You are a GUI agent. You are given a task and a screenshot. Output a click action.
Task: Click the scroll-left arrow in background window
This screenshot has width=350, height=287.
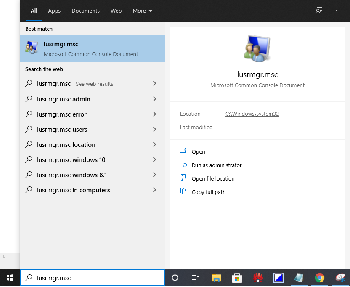3,256
